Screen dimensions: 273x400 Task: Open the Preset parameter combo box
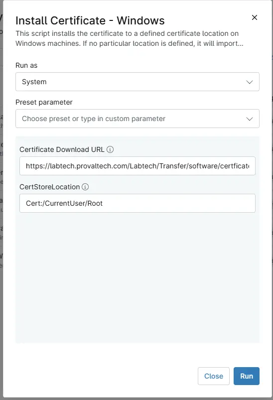(x=137, y=119)
